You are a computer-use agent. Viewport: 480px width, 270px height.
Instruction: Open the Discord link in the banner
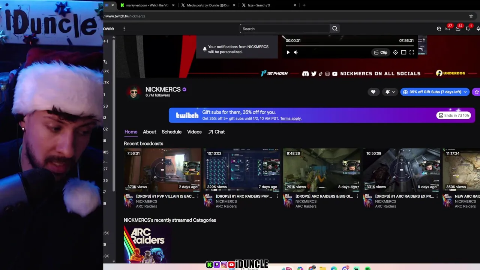(305, 73)
